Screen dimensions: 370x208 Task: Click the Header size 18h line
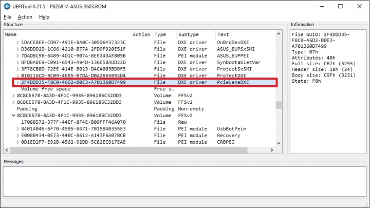click(322, 69)
